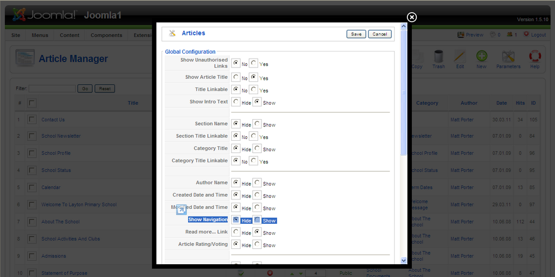Select Yes for Show Unauthorised Links
This screenshot has height=277, width=555.
click(x=254, y=63)
